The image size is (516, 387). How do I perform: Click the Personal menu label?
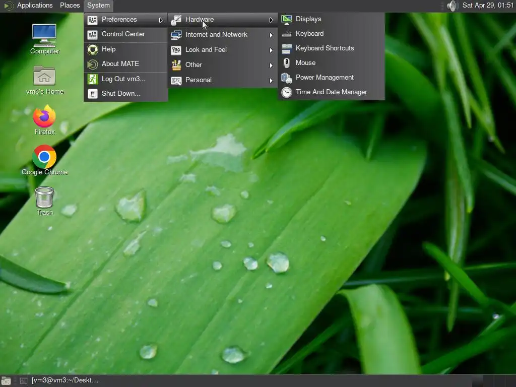tap(199, 80)
